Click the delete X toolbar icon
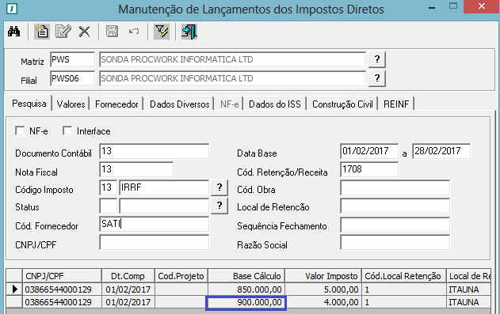 [x=85, y=32]
